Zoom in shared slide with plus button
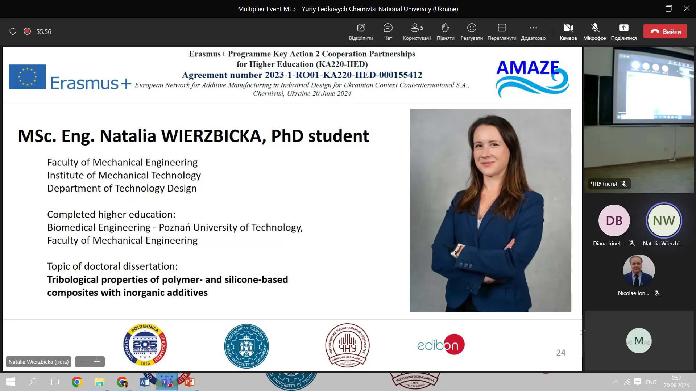 (x=97, y=362)
